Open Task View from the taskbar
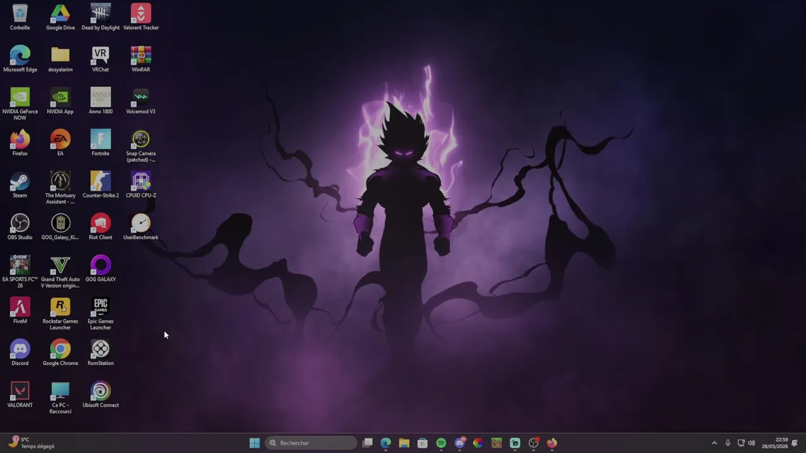806x453 pixels. [x=368, y=443]
